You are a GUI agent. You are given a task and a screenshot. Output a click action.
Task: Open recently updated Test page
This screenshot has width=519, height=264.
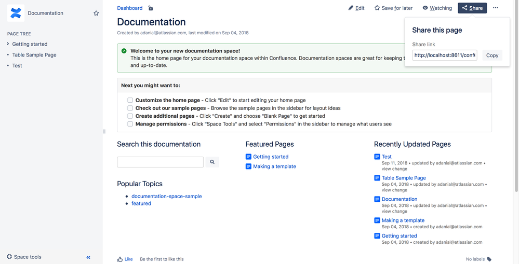387,157
